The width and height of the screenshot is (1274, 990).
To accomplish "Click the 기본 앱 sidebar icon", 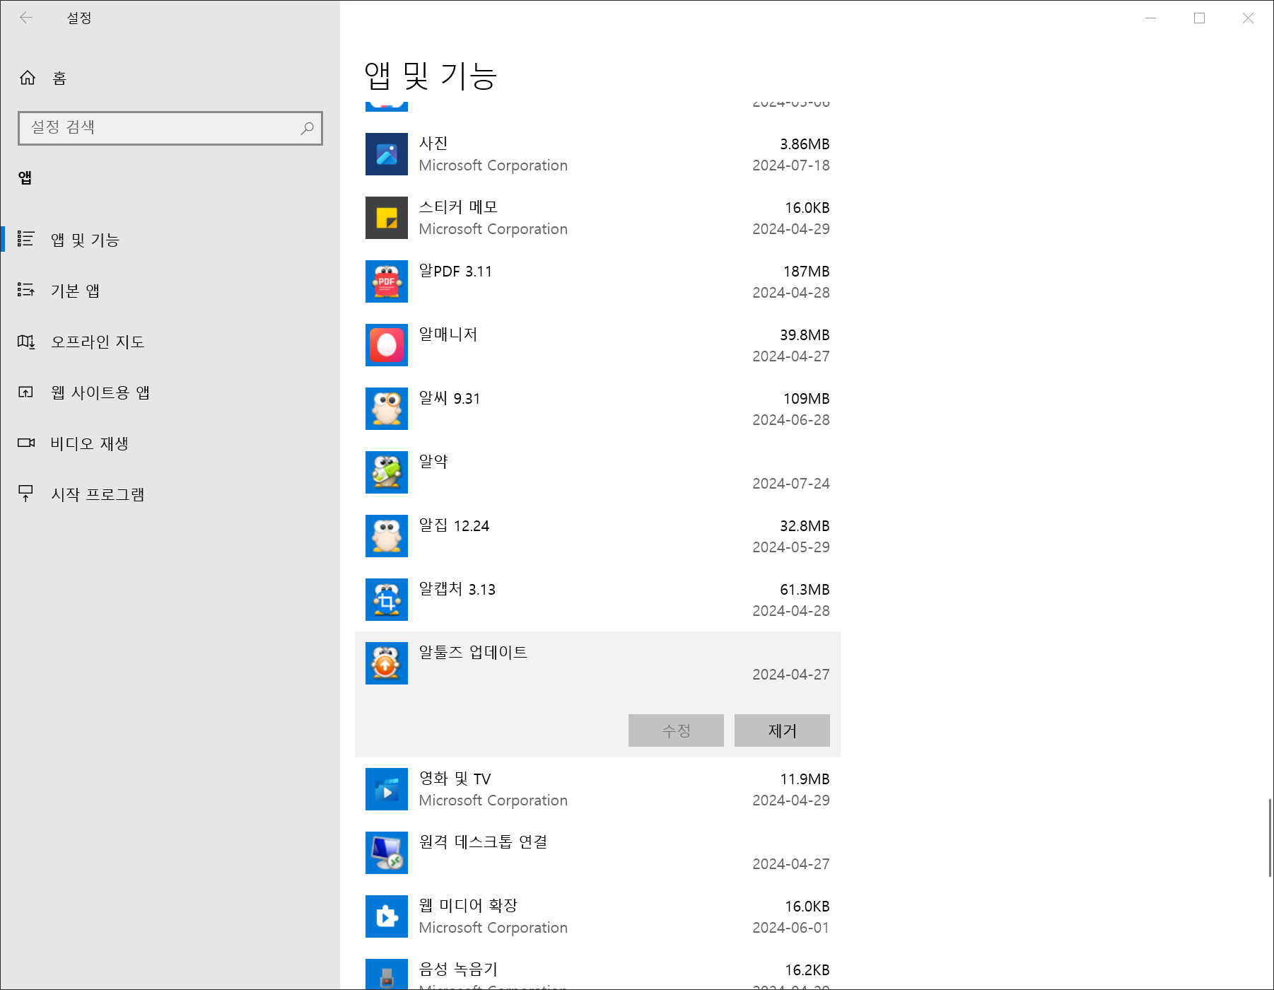I will (x=26, y=290).
